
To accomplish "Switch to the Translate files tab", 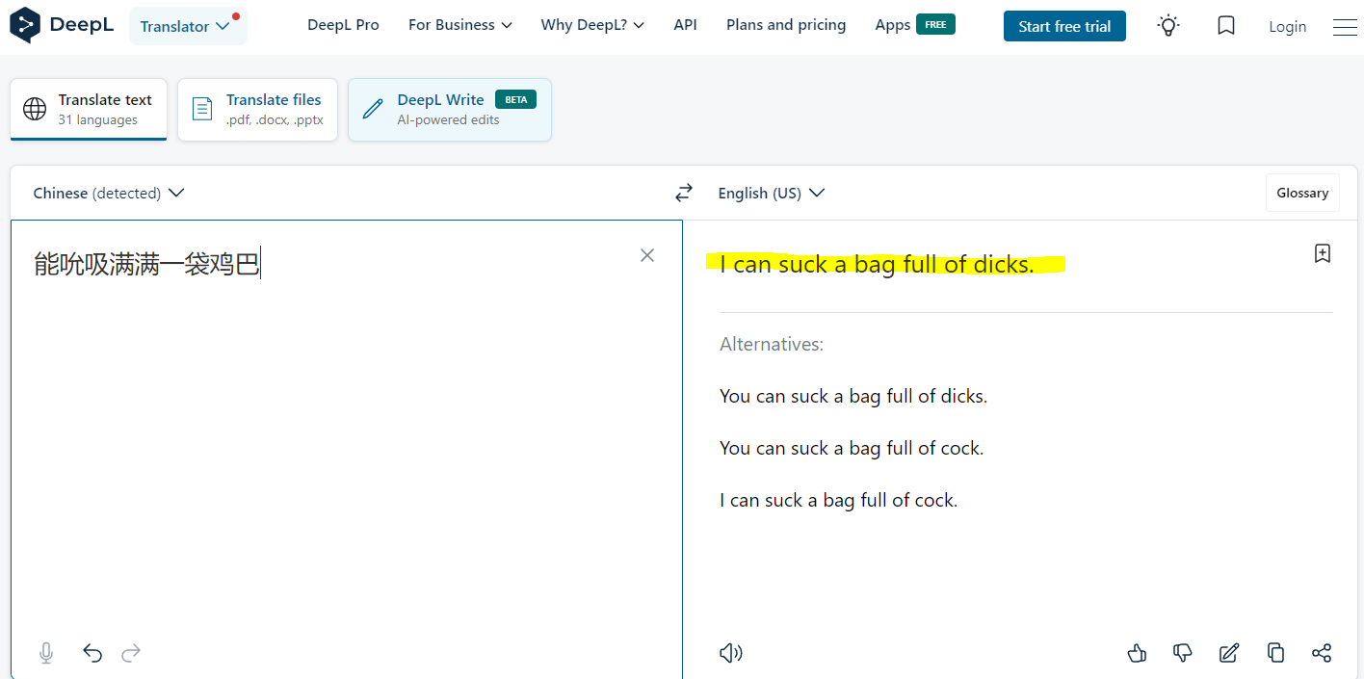I will click(258, 110).
